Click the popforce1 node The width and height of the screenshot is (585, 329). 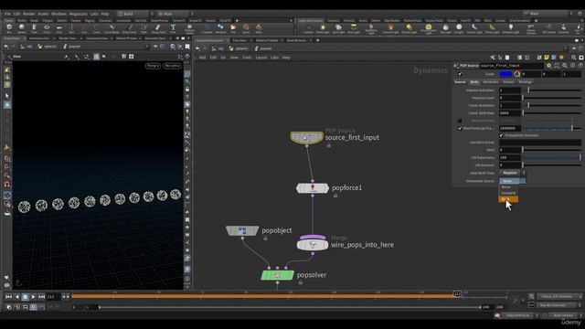click(x=313, y=188)
